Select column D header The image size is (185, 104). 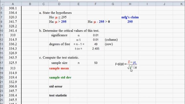(59, 4)
